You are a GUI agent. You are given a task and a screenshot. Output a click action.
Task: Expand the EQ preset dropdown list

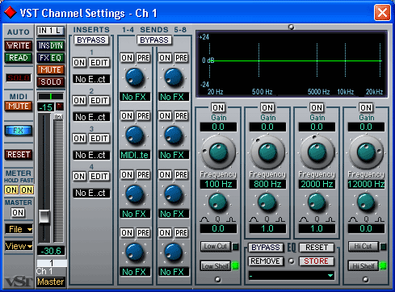330,275
